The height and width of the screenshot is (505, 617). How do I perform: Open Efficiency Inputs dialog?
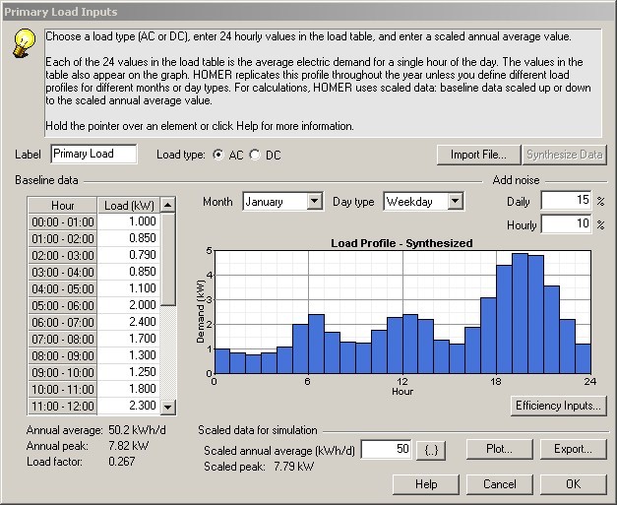[x=558, y=406]
